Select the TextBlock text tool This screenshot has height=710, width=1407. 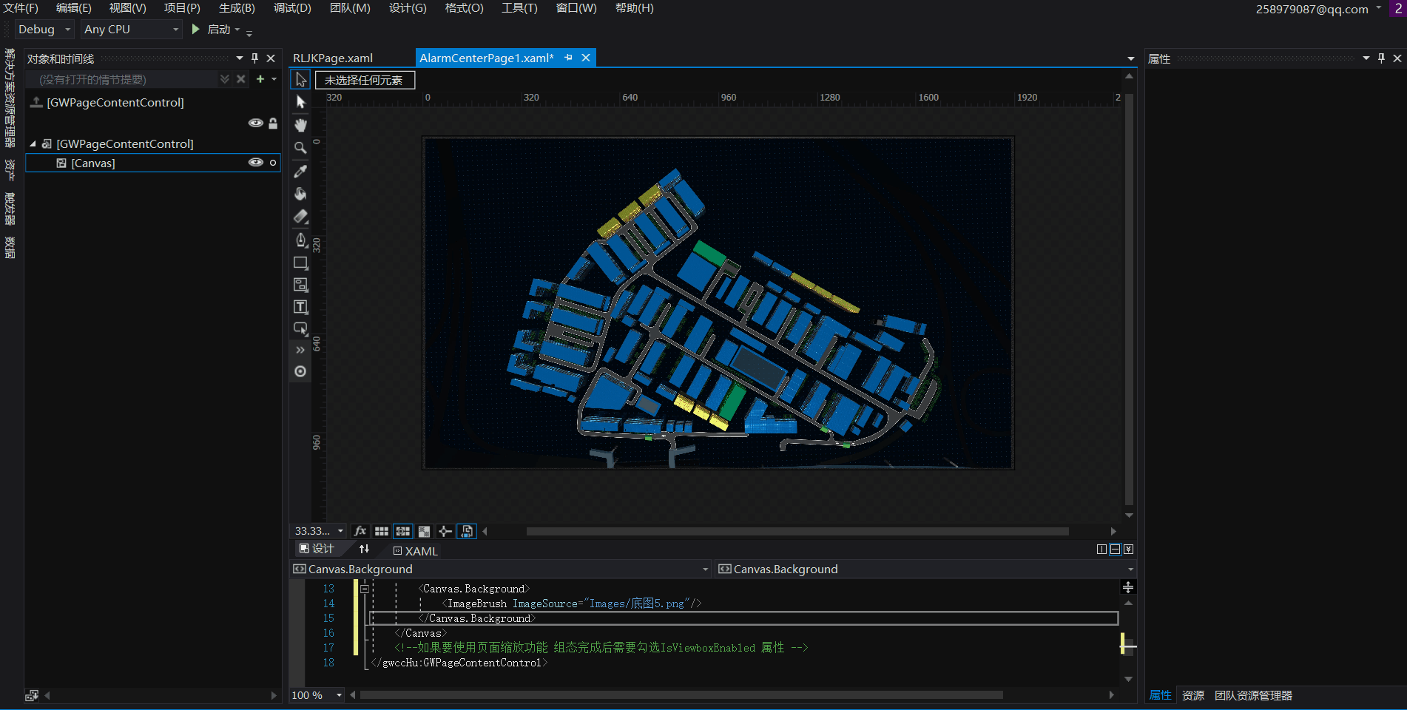300,307
